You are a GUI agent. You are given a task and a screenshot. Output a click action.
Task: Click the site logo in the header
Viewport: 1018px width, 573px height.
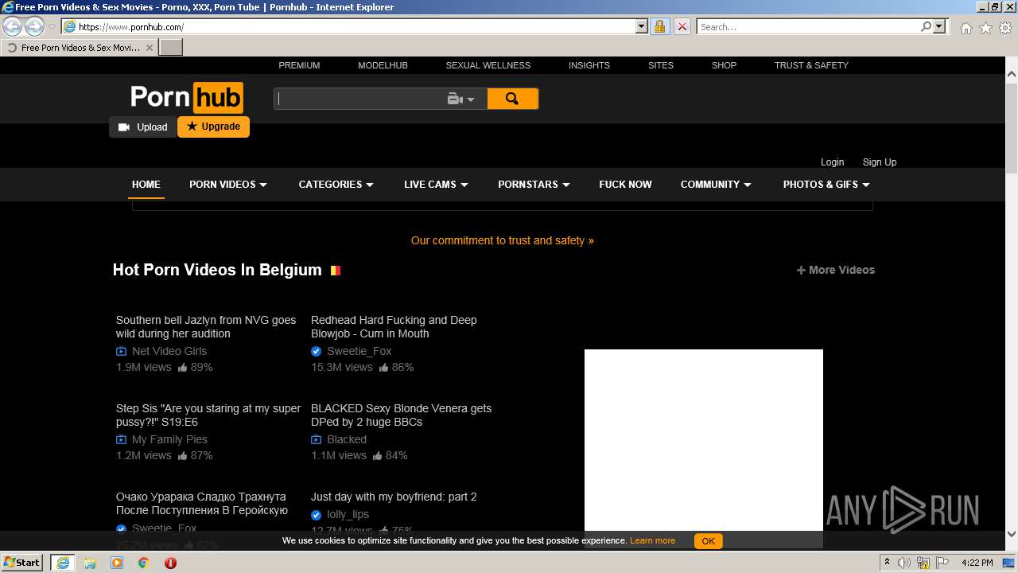[x=187, y=97]
